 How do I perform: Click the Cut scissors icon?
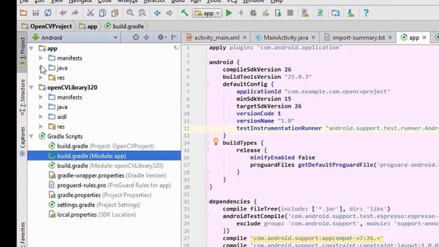90,13
